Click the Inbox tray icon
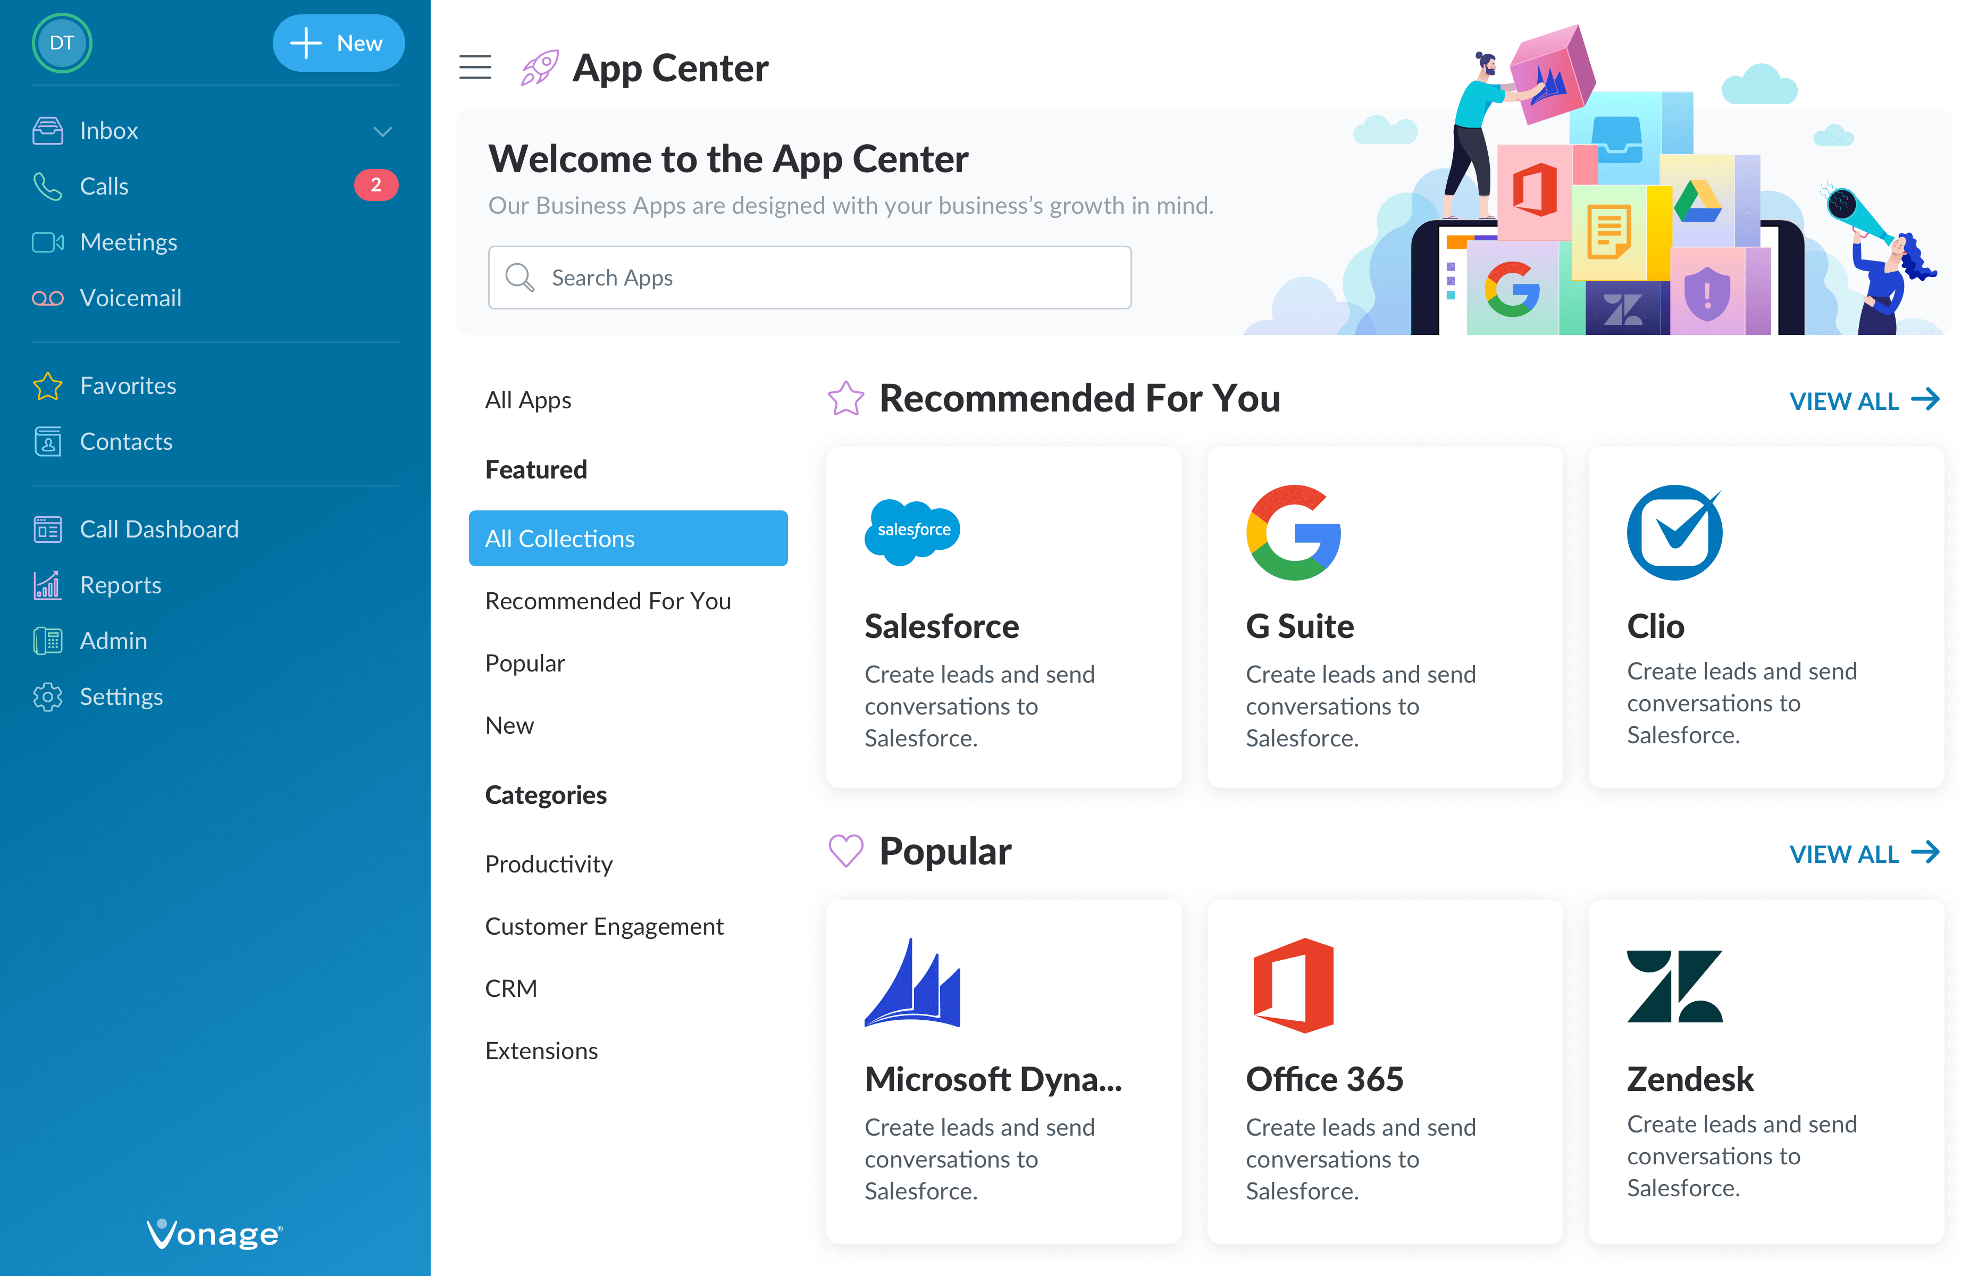This screenshot has height=1276, width=1978. point(48,130)
